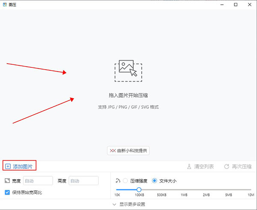Click the 由新小科技提供 button
The height and width of the screenshot is (210, 257).
pos(128,151)
